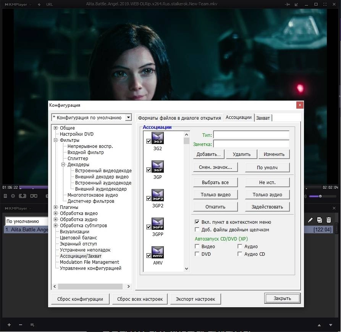Open the playlist list icon below timeline

tap(5, 196)
